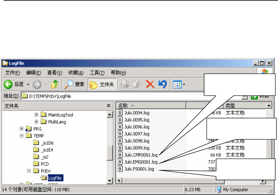
Task: Go up one folder level icon
Action: [x=55, y=84]
